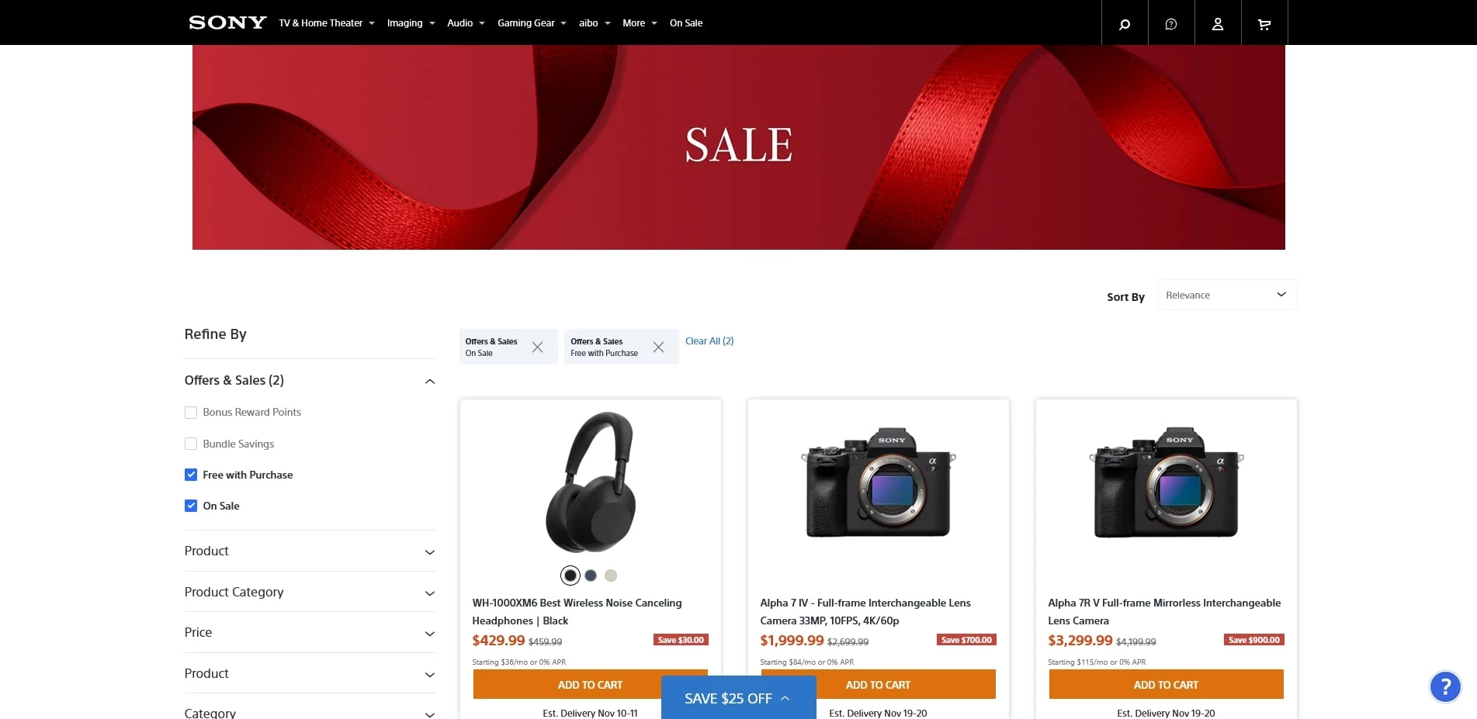
Task: Open the TV & Home Theater menu
Action: click(327, 23)
